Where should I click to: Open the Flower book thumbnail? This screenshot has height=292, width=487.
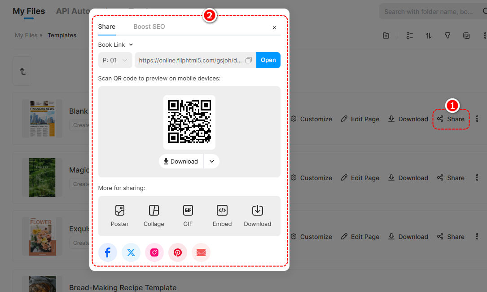pos(42,236)
